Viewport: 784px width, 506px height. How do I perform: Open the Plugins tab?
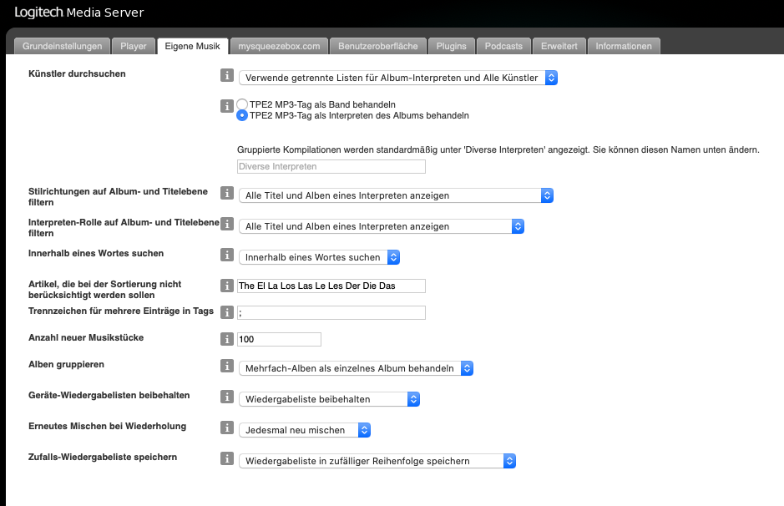coord(452,46)
